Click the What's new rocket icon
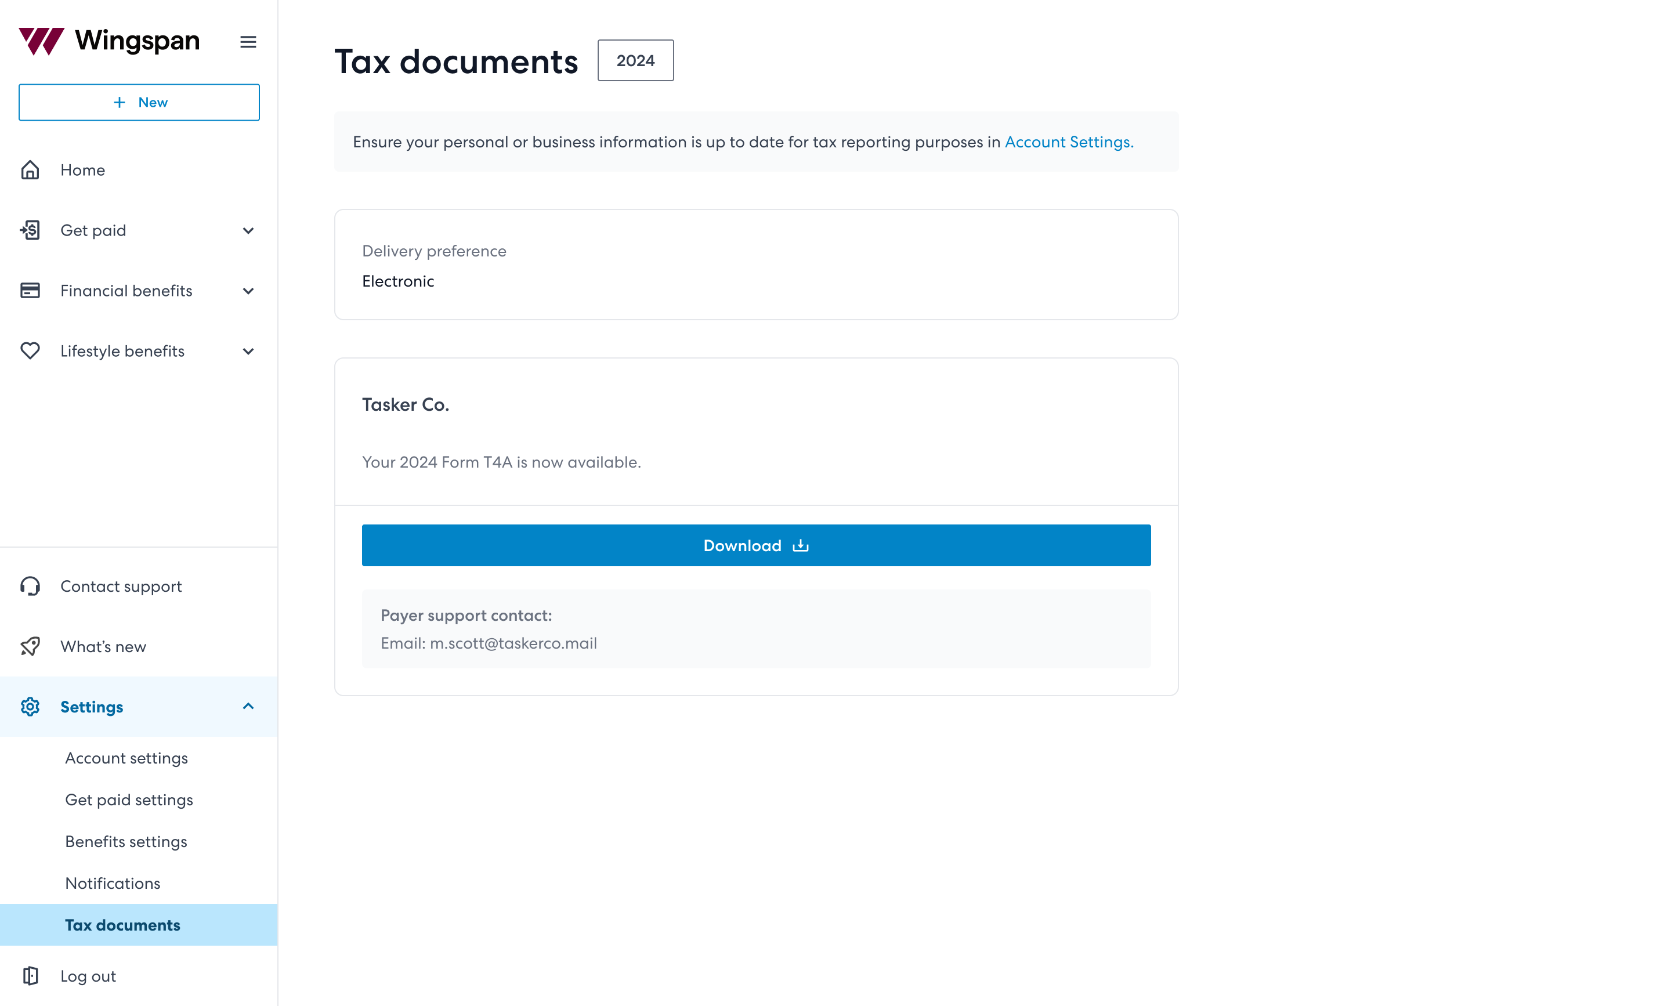The height and width of the screenshot is (1006, 1671). point(30,646)
